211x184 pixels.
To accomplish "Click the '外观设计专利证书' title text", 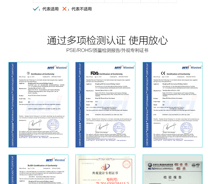I will click(105, 173).
